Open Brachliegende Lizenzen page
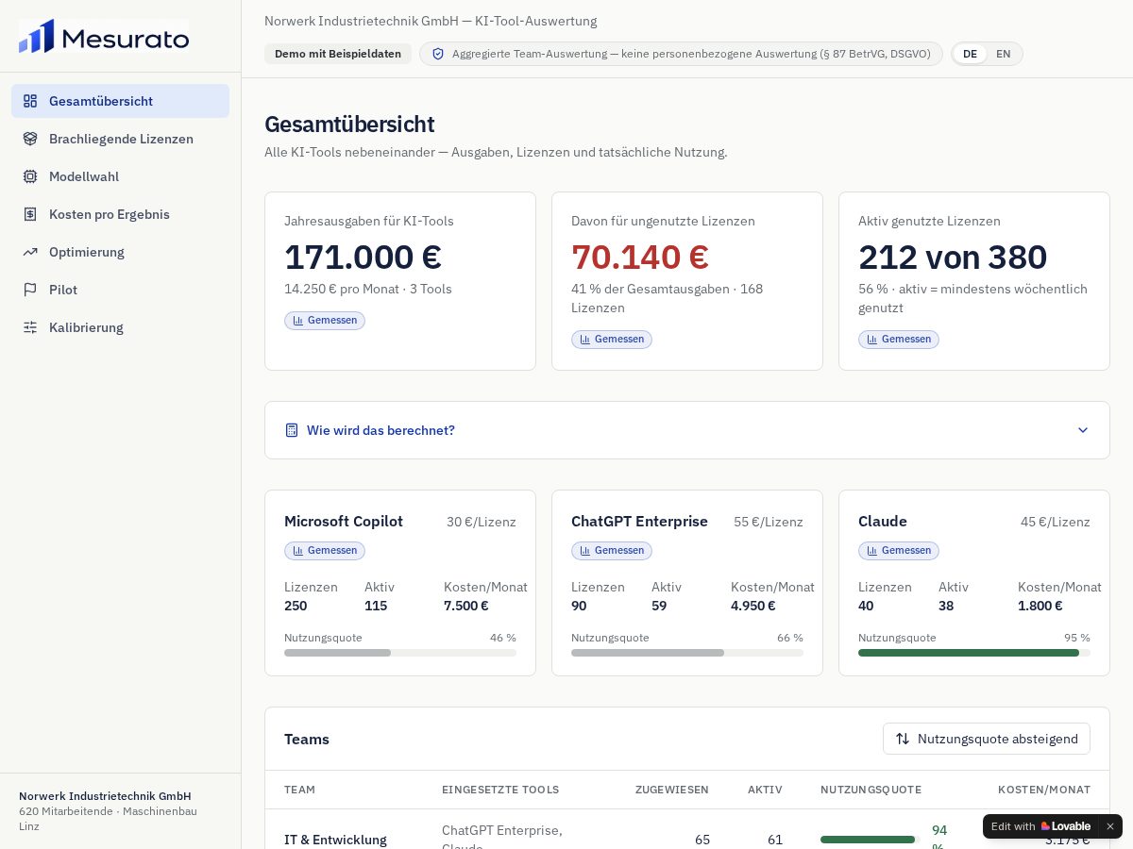This screenshot has height=849, width=1133. pos(120,139)
